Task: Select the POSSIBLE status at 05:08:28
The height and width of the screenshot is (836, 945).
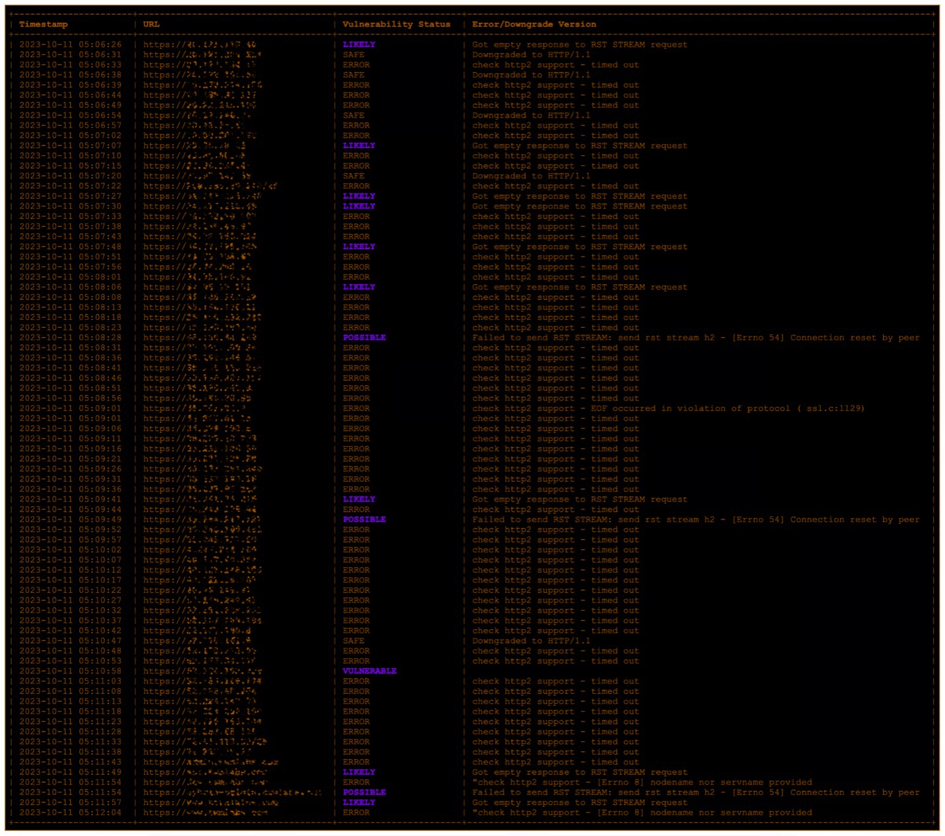Action: 363,337
